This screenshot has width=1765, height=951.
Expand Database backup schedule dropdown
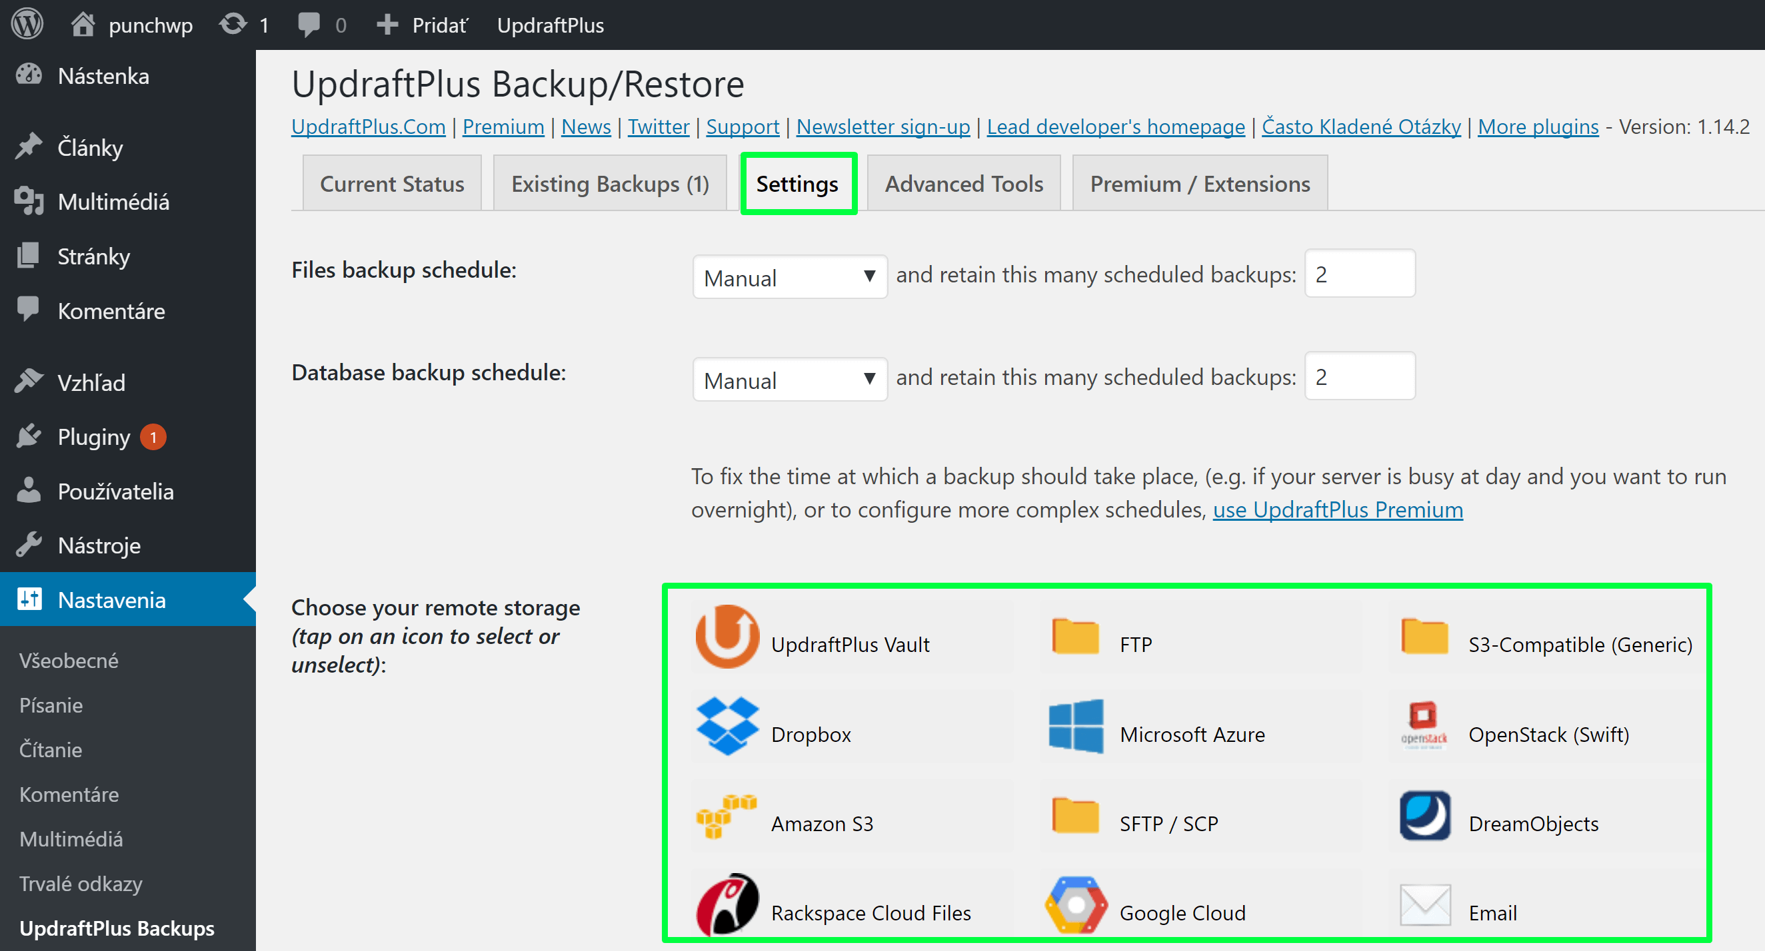pos(788,376)
